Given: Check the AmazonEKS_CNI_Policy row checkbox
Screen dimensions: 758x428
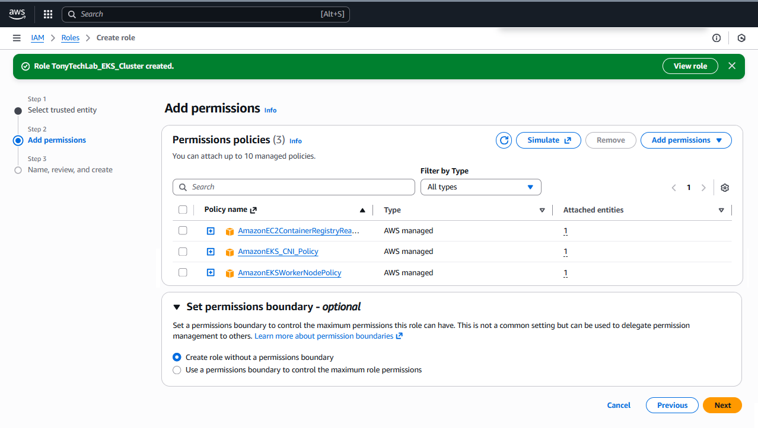Looking at the screenshot, I should pos(183,252).
